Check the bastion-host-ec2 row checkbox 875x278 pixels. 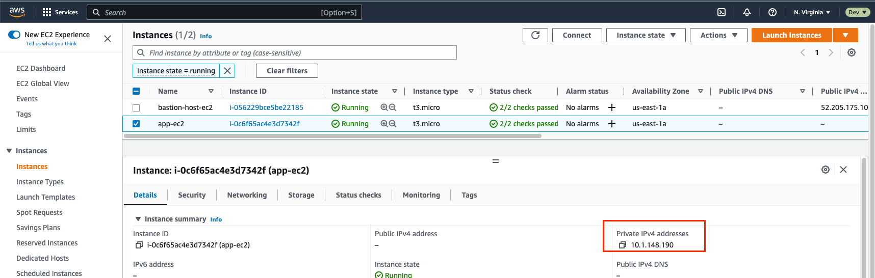136,107
